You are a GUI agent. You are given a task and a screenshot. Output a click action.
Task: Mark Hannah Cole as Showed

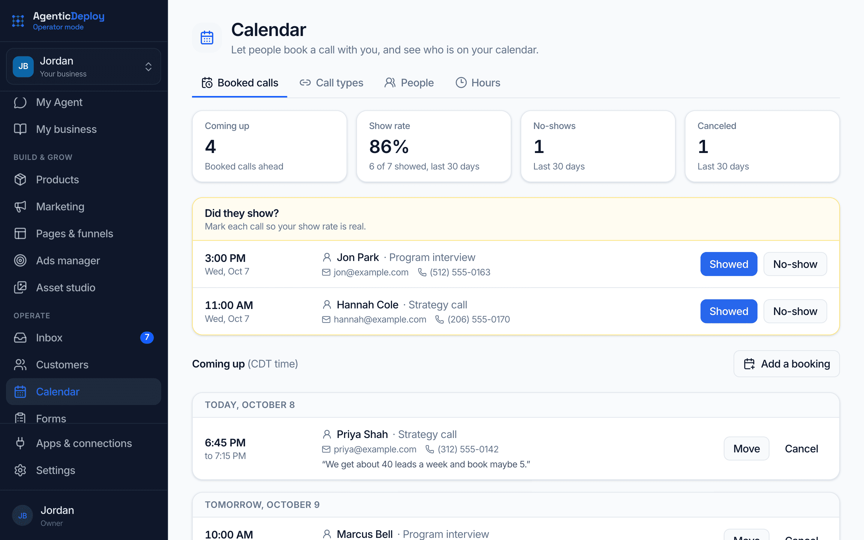tap(729, 311)
